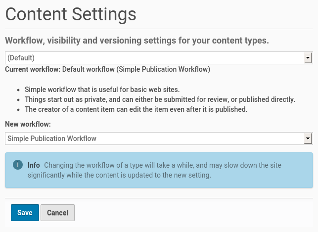The image size is (318, 232).
Task: Click the arrow on the "(Default)" selector
Action: tap(308, 58)
